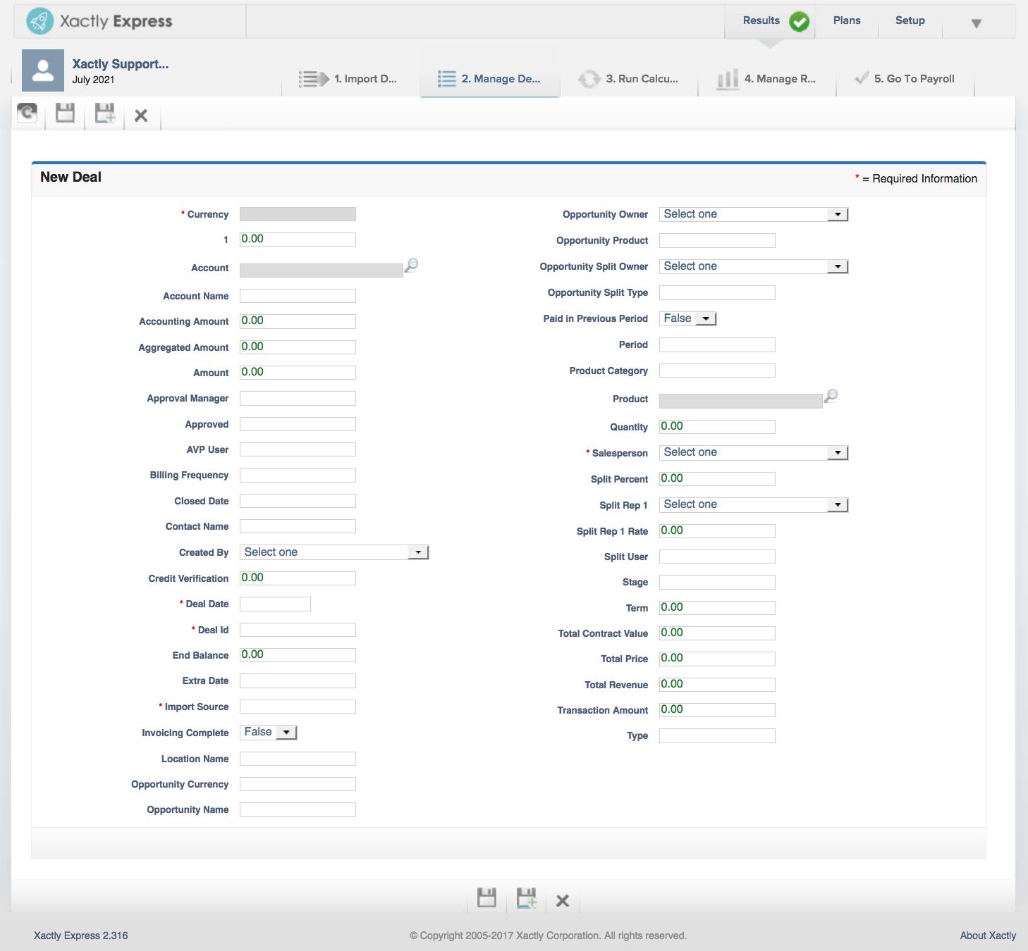Click the Opportunity Product field
1028x951 pixels.
717,241
